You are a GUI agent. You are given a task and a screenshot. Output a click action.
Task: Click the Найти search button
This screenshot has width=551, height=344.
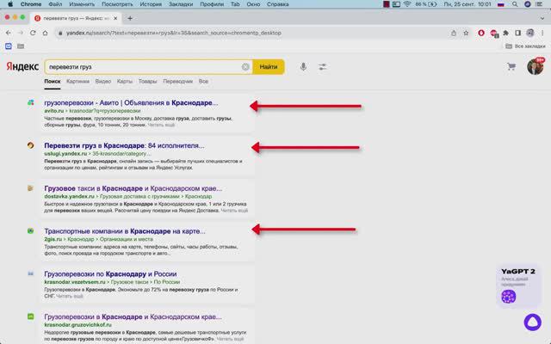pos(269,67)
